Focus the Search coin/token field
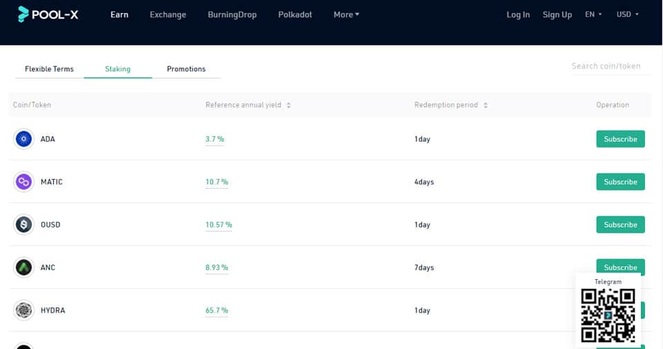Image resolution: width=663 pixels, height=349 pixels. tap(606, 66)
